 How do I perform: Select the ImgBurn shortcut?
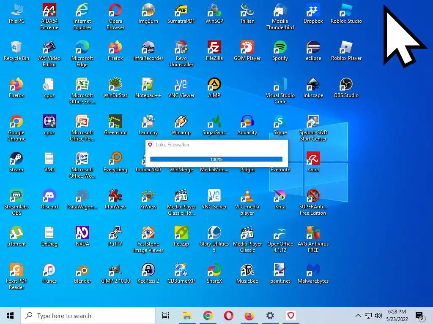(148, 14)
